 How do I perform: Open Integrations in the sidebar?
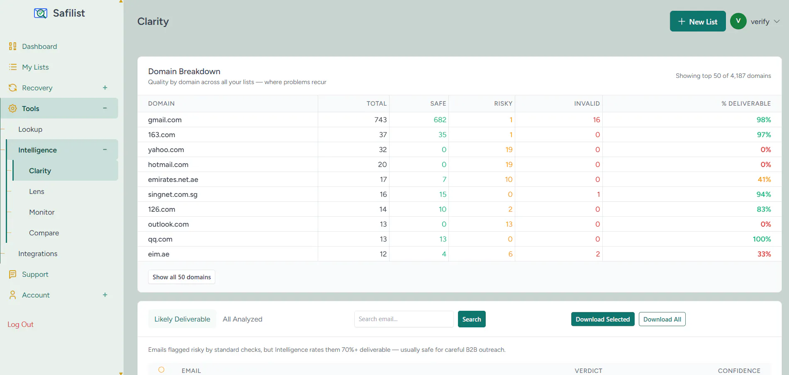click(x=38, y=254)
